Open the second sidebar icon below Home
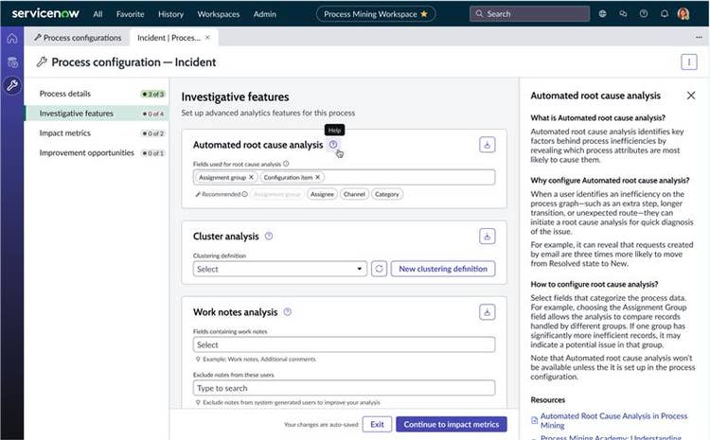 pos(12,62)
